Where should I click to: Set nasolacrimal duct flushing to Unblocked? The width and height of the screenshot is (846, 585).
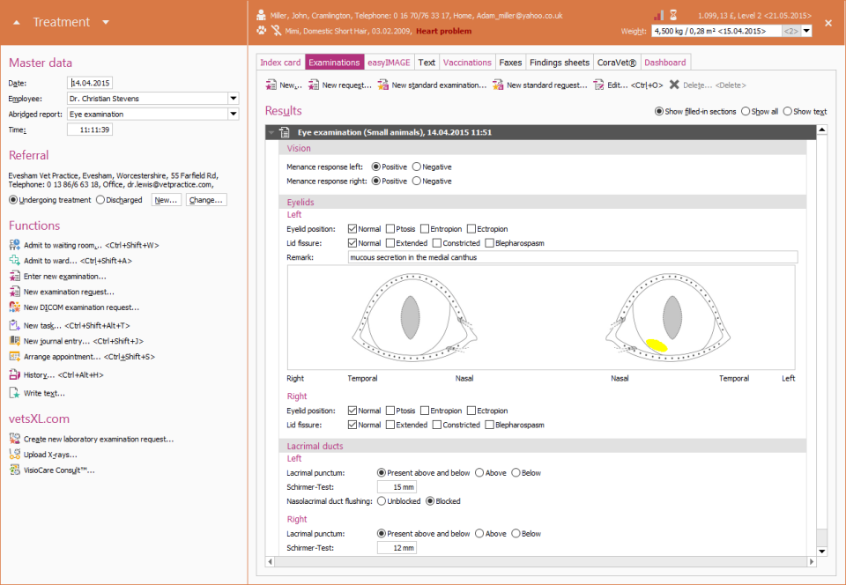tap(381, 500)
